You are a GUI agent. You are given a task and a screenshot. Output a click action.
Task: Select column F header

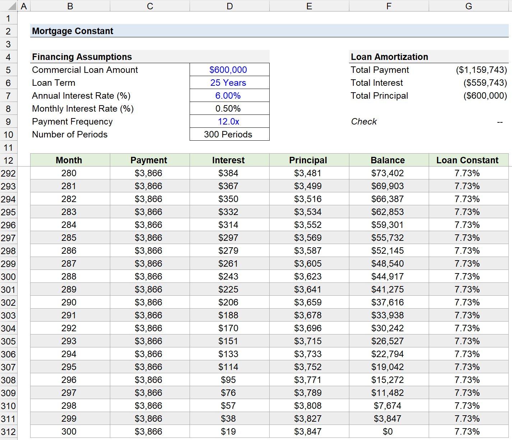pos(389,6)
